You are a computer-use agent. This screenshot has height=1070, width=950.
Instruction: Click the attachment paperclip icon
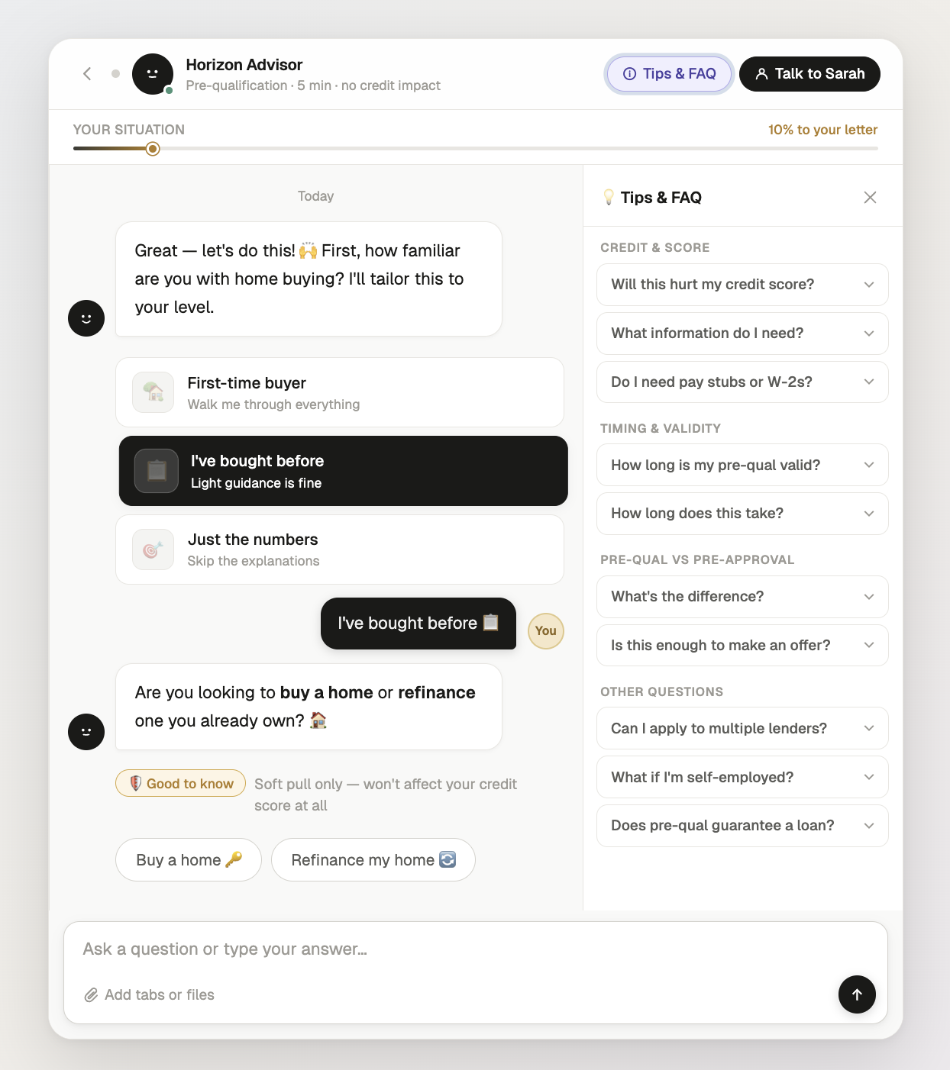tap(91, 994)
